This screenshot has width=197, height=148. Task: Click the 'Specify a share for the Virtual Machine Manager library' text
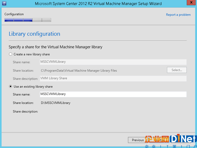pos(55,47)
